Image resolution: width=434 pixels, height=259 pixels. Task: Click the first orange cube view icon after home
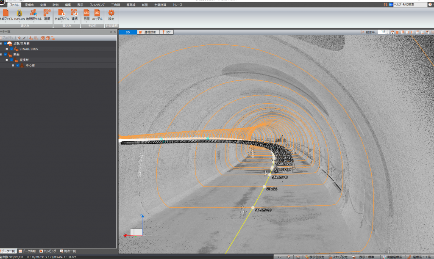(398, 32)
